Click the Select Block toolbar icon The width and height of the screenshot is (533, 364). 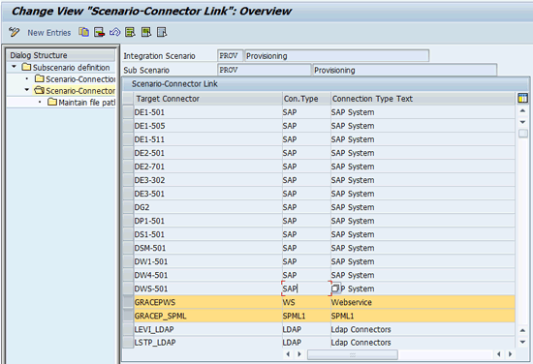146,32
